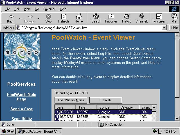Click GDD category in event 1204 row

(122, 112)
